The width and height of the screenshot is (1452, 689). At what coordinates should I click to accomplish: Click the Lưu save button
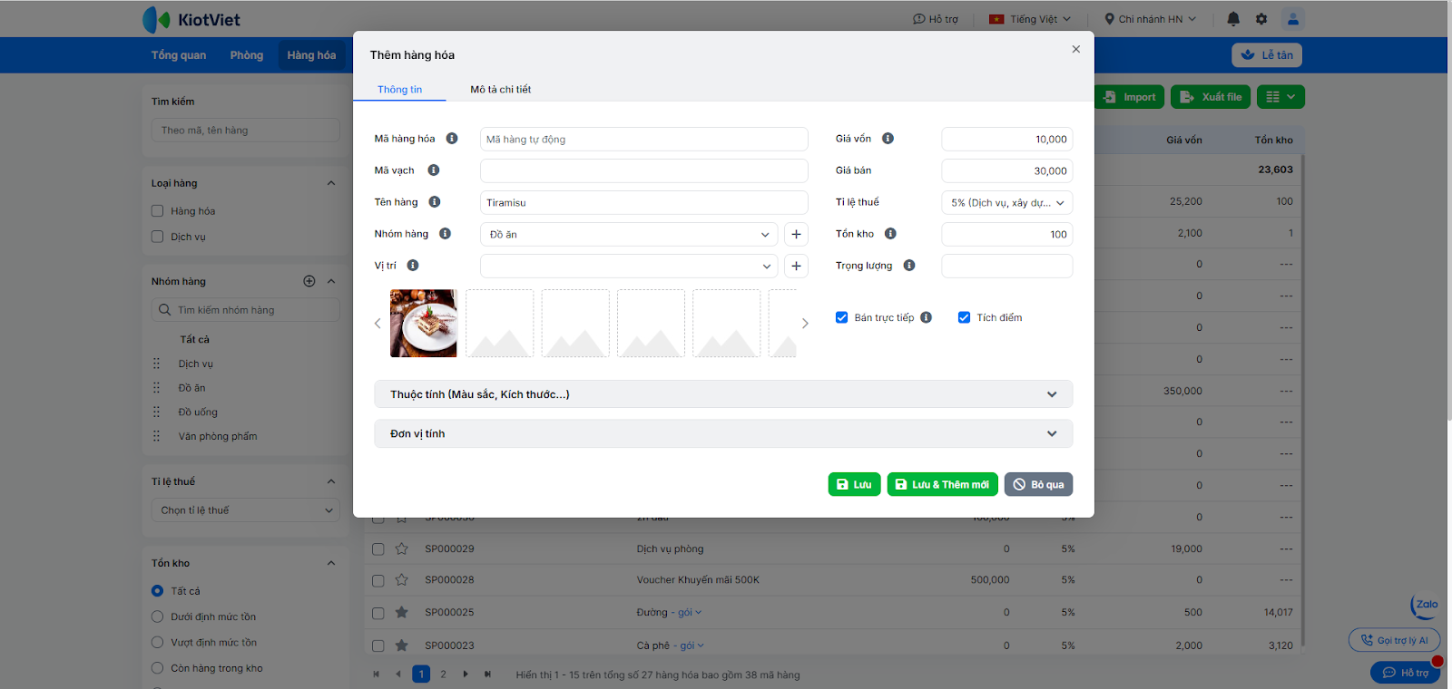[854, 484]
